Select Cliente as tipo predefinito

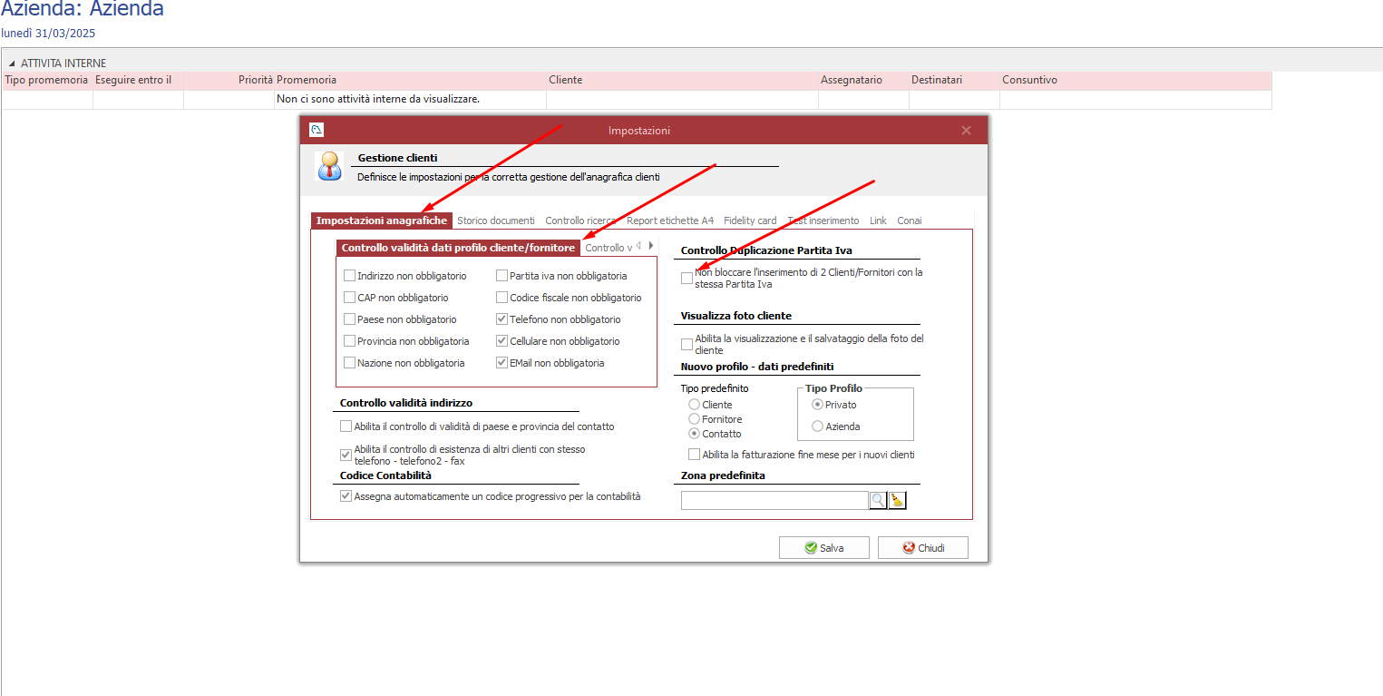[695, 405]
